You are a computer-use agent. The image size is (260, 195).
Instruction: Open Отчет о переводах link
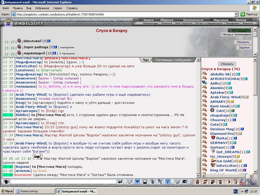coord(209,23)
